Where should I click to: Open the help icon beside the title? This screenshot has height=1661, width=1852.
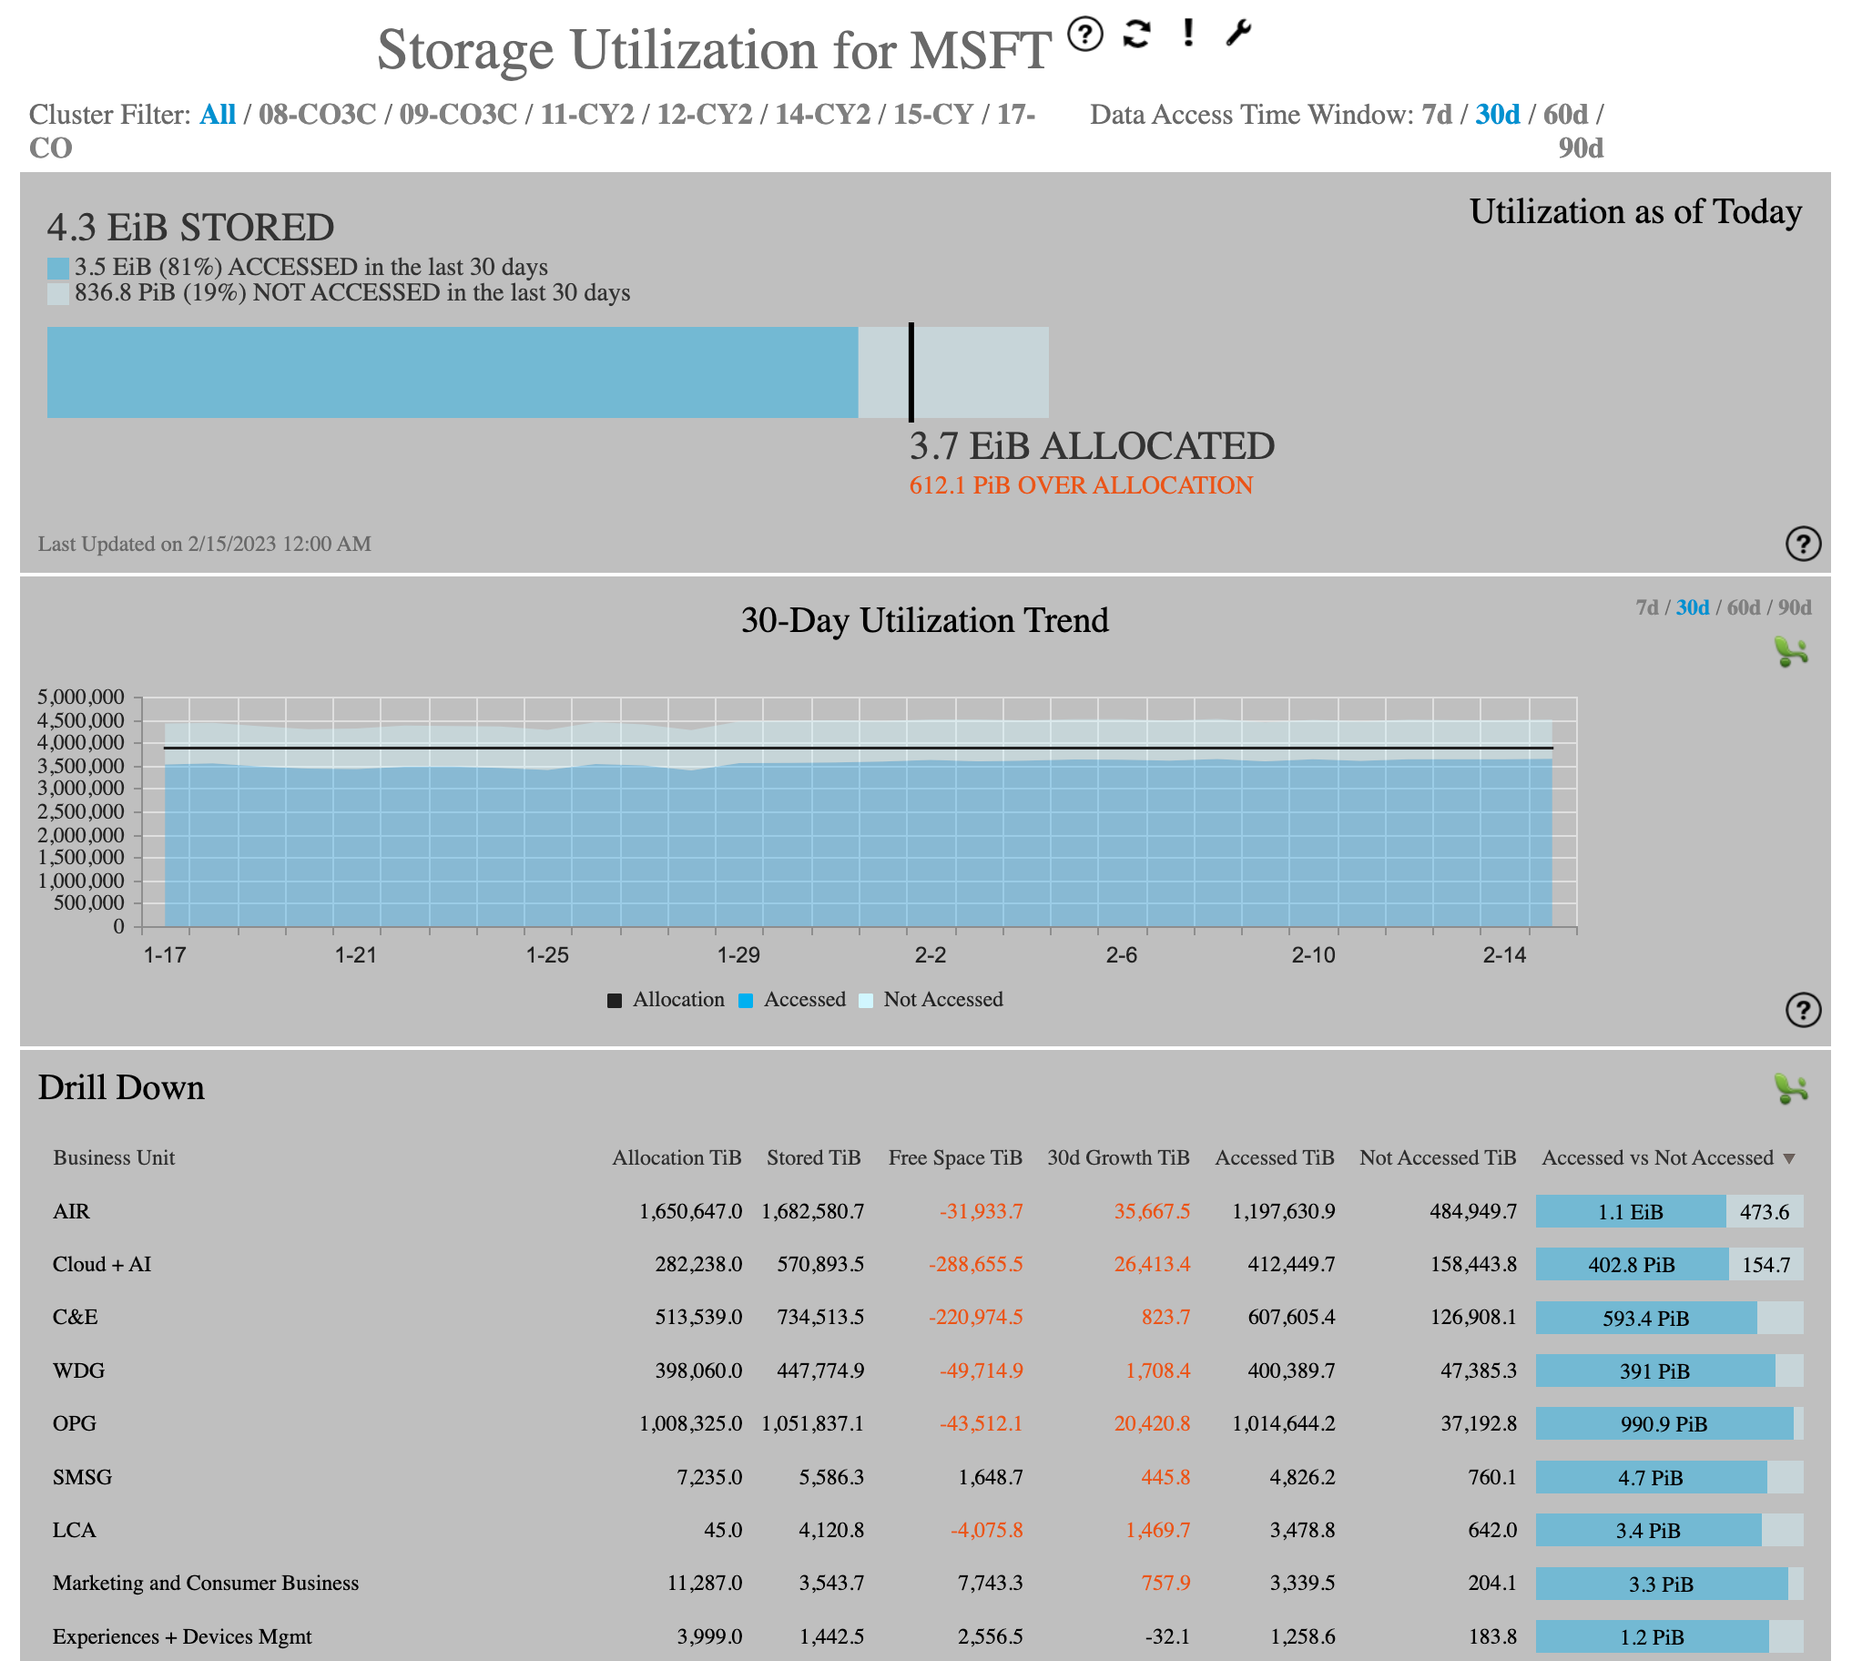[x=1084, y=34]
